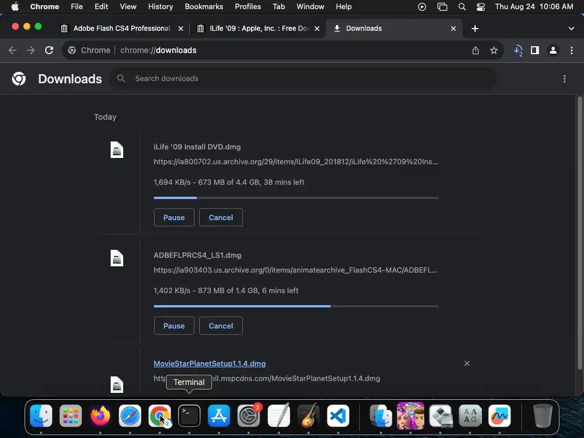Click the browser forward arrow
The height and width of the screenshot is (438, 584).
pyautogui.click(x=31, y=50)
